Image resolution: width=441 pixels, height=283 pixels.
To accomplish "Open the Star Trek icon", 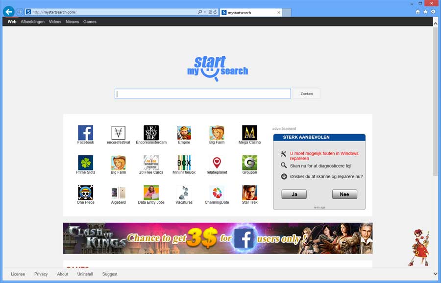I will point(249,192).
